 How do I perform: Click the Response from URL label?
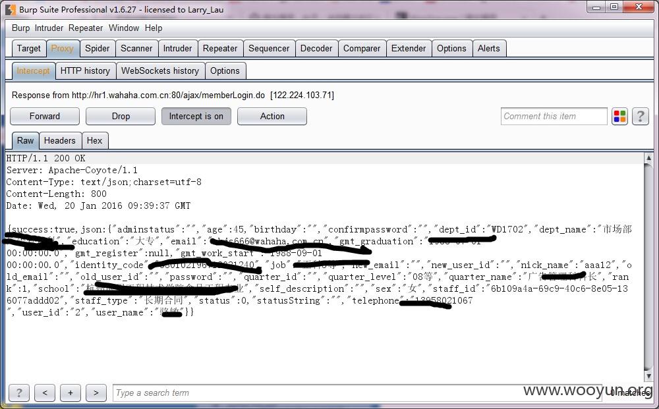(173, 95)
